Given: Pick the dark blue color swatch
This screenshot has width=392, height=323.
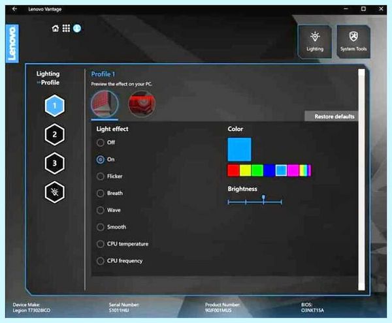Looking at the screenshot, I should [269, 170].
